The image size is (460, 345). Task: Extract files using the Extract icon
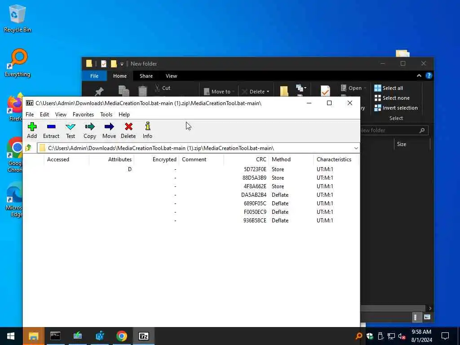pyautogui.click(x=51, y=131)
